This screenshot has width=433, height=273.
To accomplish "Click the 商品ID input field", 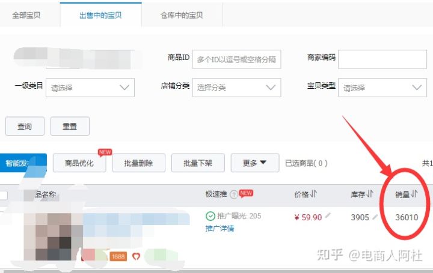I will (237, 59).
